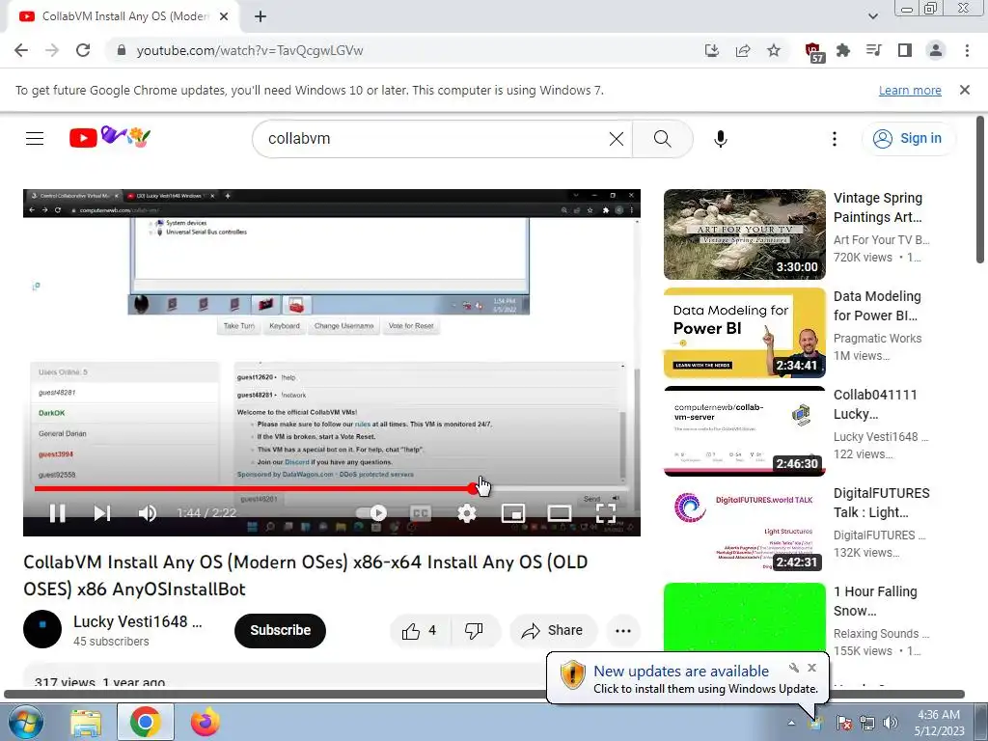Pause the video
Viewport: 988px width, 741px height.
point(57,513)
